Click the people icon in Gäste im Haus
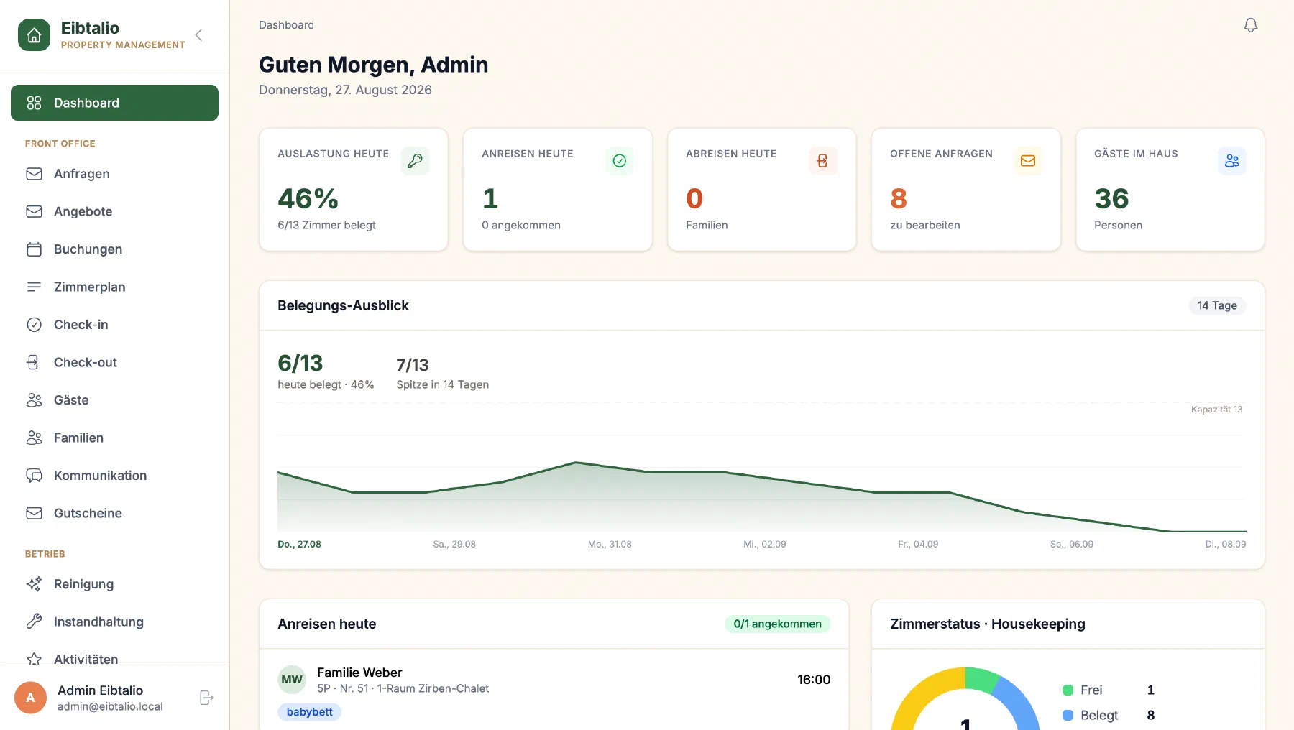This screenshot has width=1294, height=730. [x=1232, y=161]
